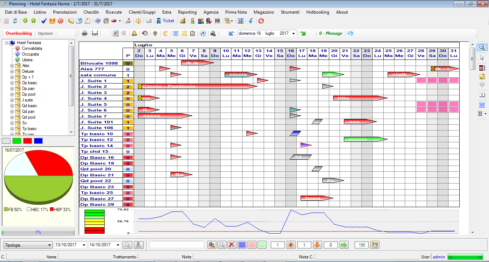Image resolution: width=489 pixels, height=262 pixels.
Task: Click the red clock history icon
Action: point(145,33)
